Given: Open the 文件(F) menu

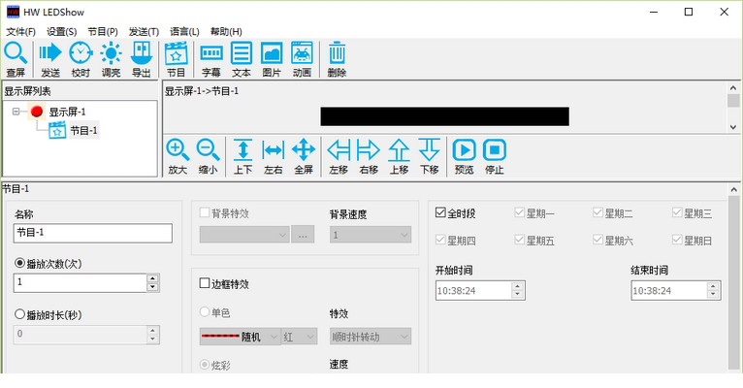Looking at the screenshot, I should coord(20,32).
